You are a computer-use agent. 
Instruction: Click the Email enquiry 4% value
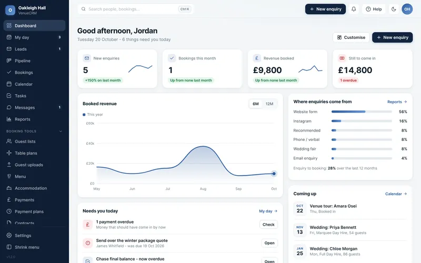404,158
